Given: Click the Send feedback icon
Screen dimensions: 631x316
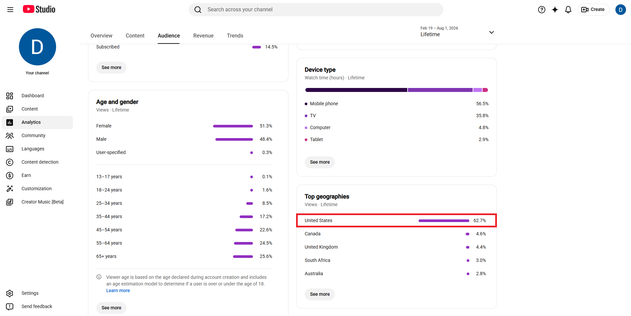Looking at the screenshot, I should coord(10,306).
